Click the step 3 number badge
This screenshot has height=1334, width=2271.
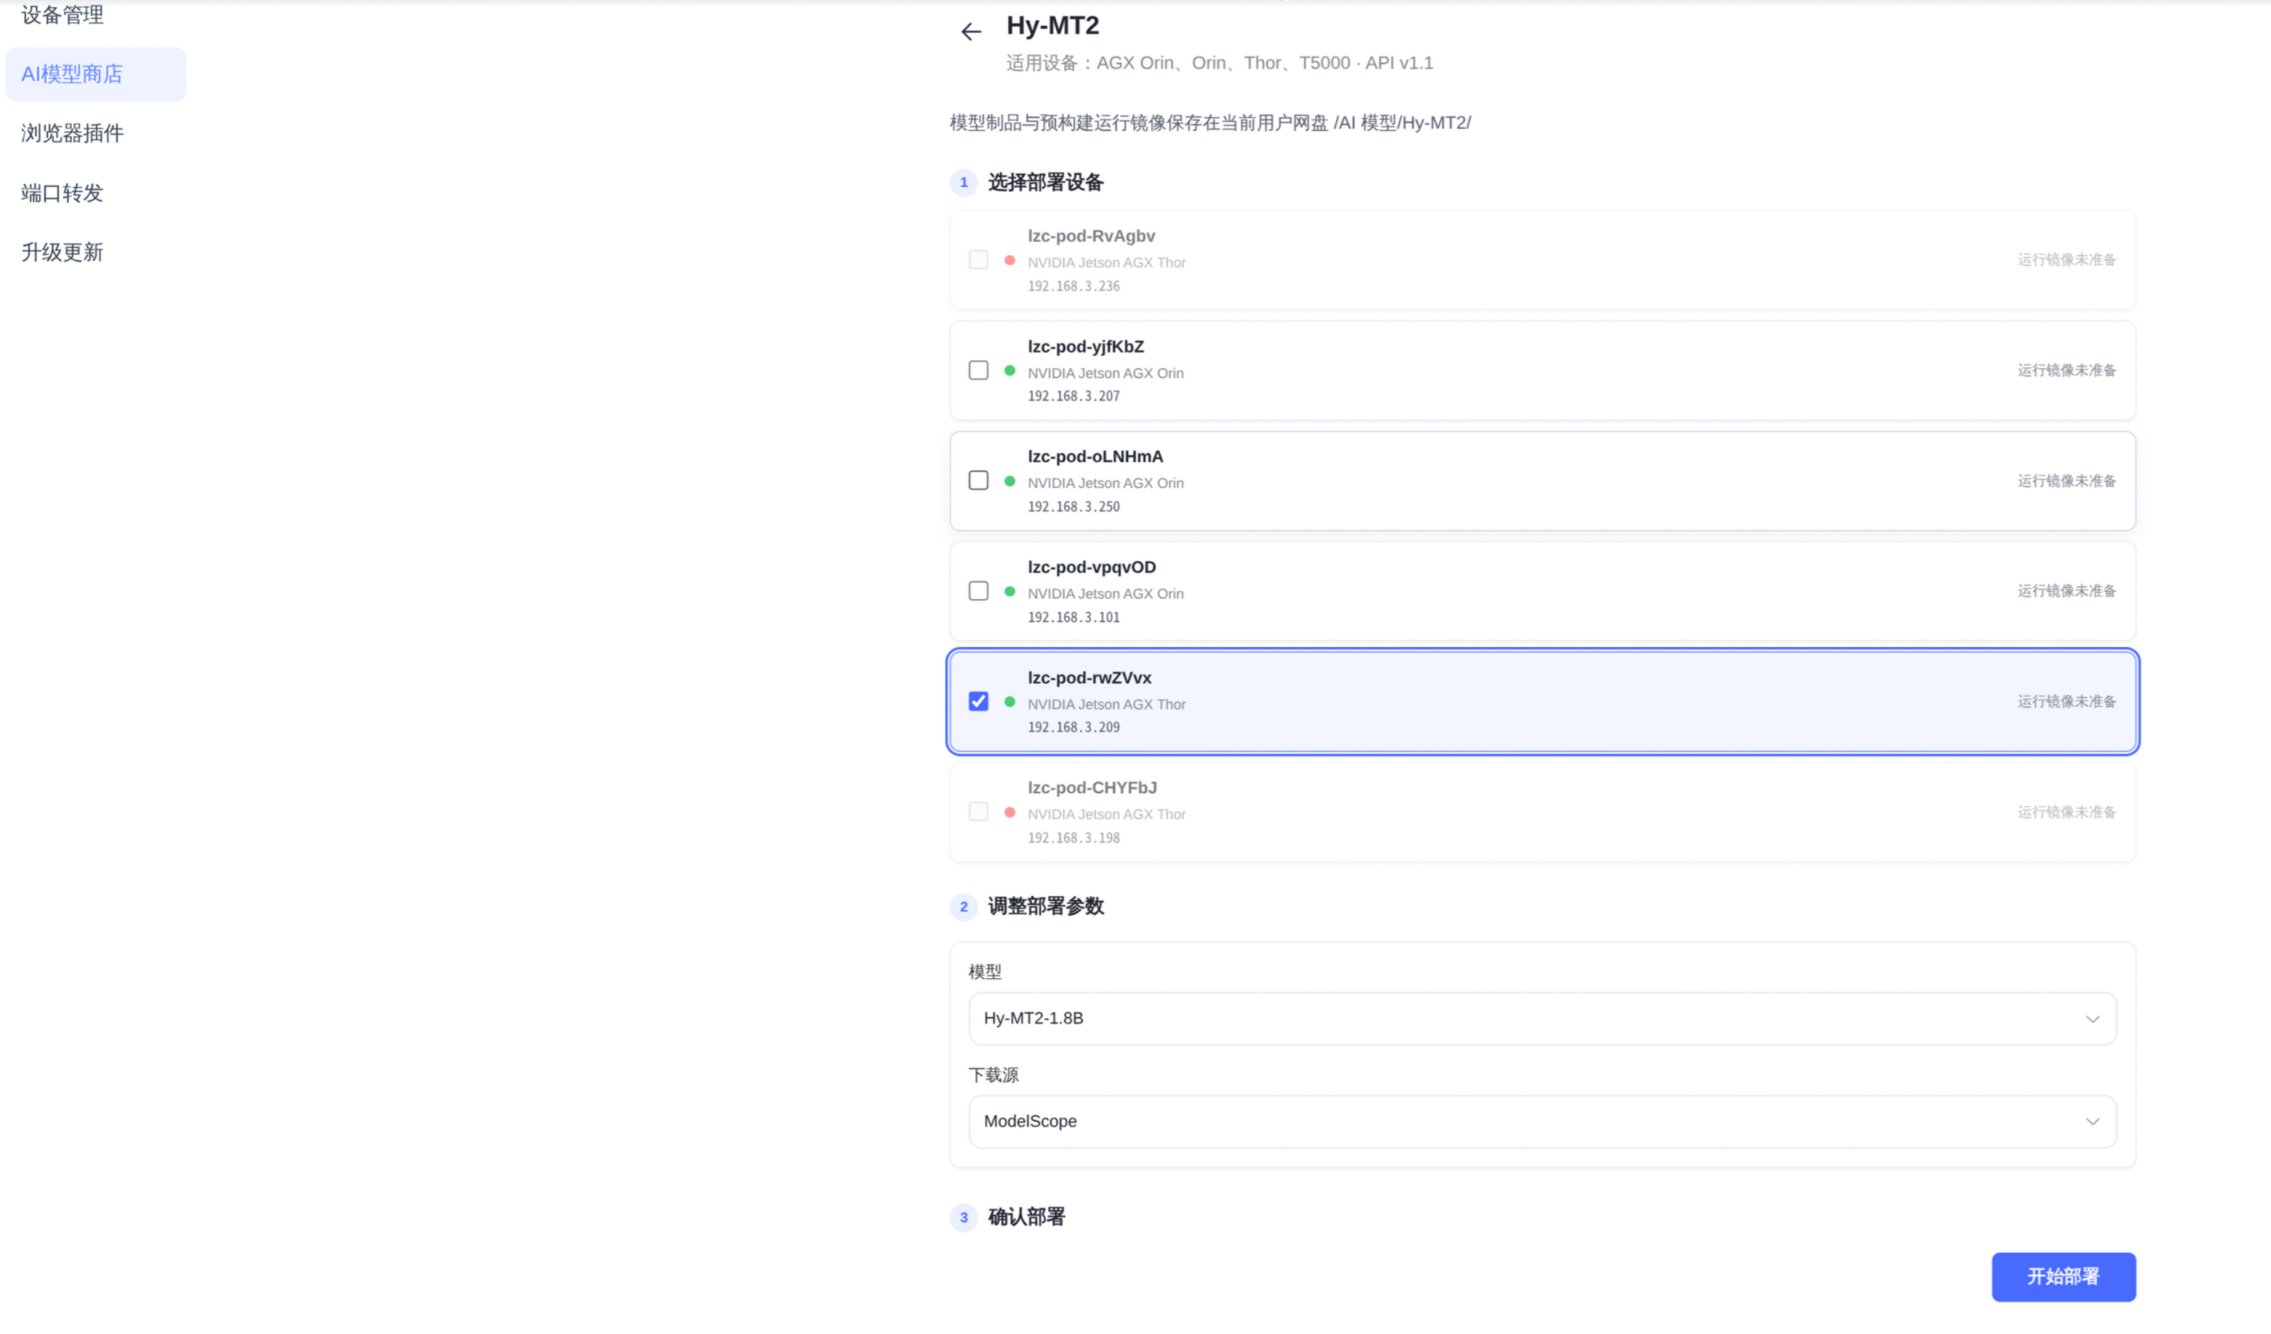click(963, 1217)
